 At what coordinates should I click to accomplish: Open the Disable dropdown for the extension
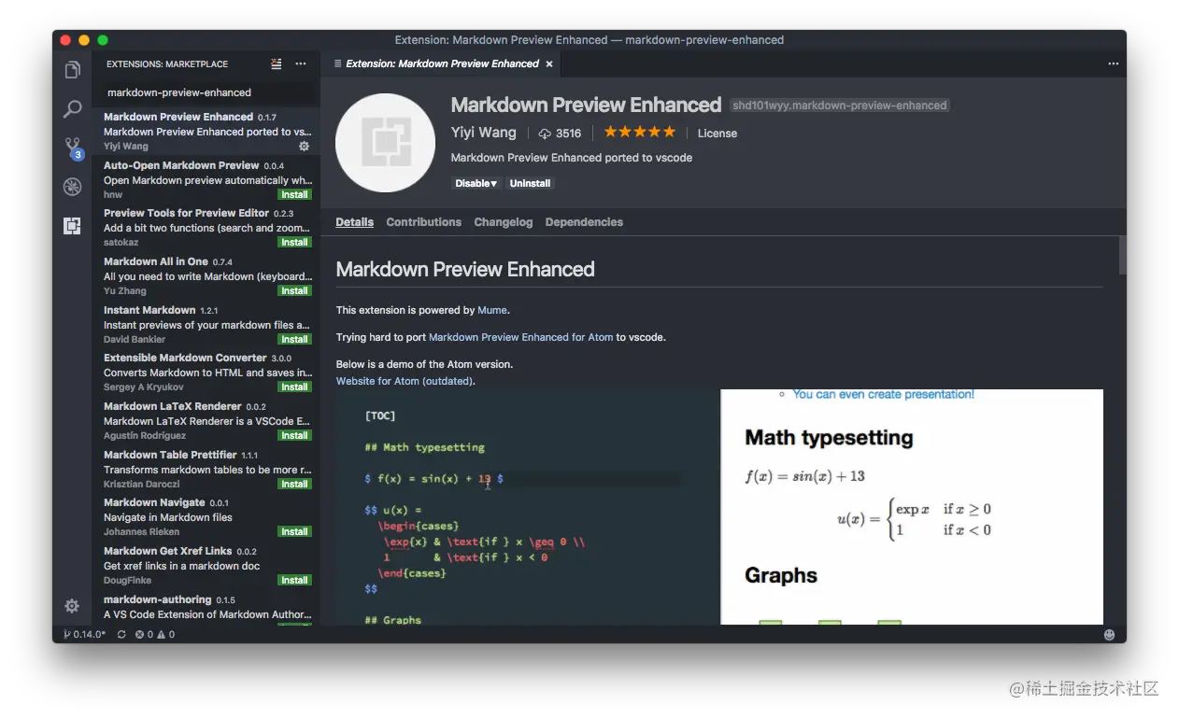(x=476, y=183)
